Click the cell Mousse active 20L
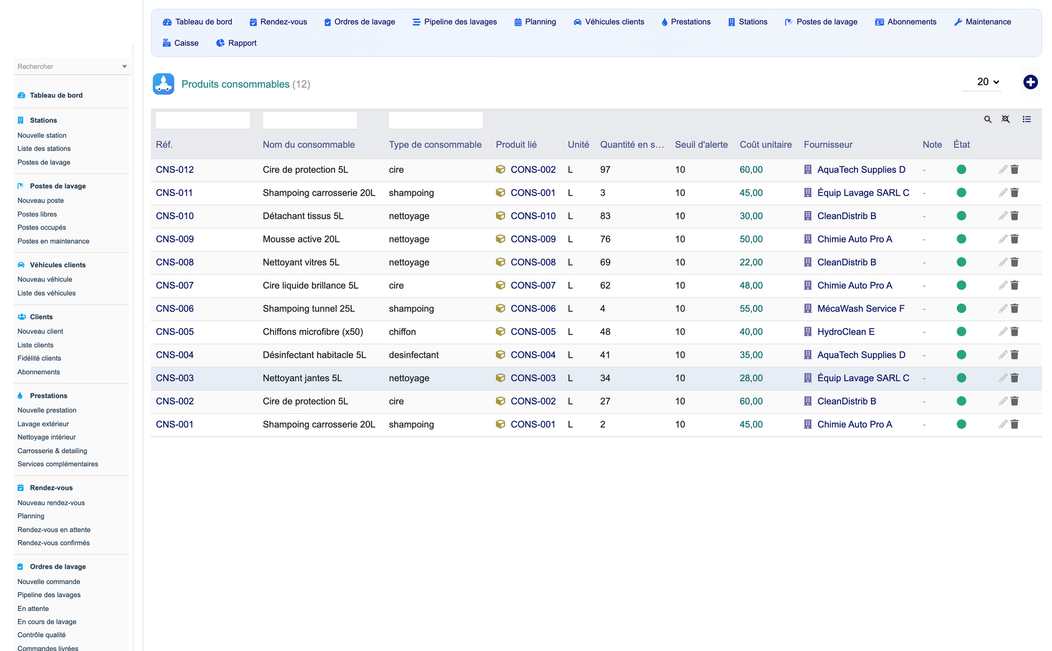Screen dimensions: 1052x651 pyautogui.click(x=301, y=239)
